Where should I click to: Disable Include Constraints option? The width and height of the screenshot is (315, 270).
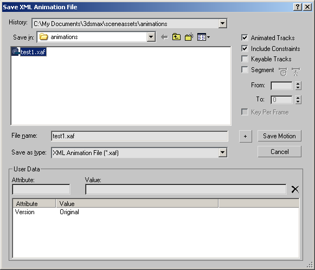click(245, 48)
